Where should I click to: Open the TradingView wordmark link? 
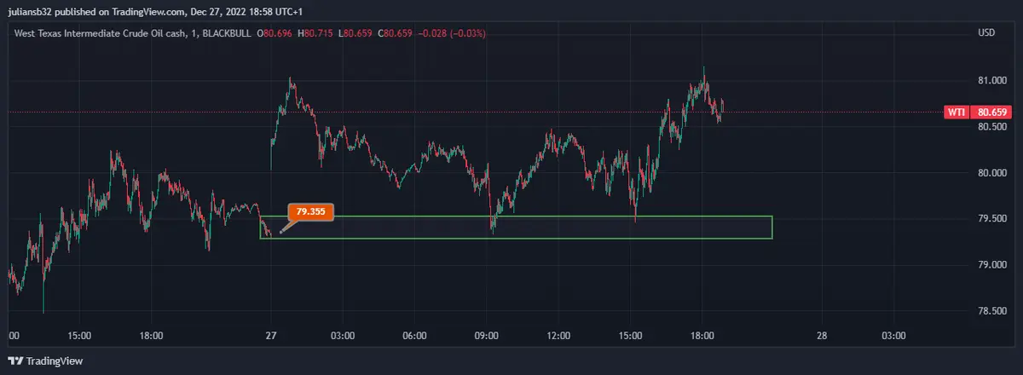click(55, 361)
